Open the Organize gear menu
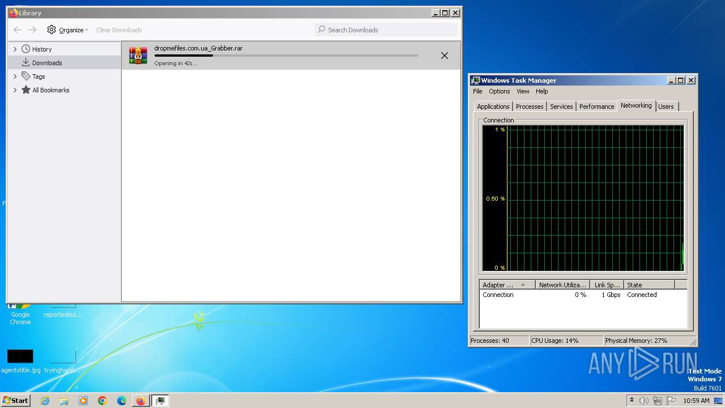 [67, 30]
